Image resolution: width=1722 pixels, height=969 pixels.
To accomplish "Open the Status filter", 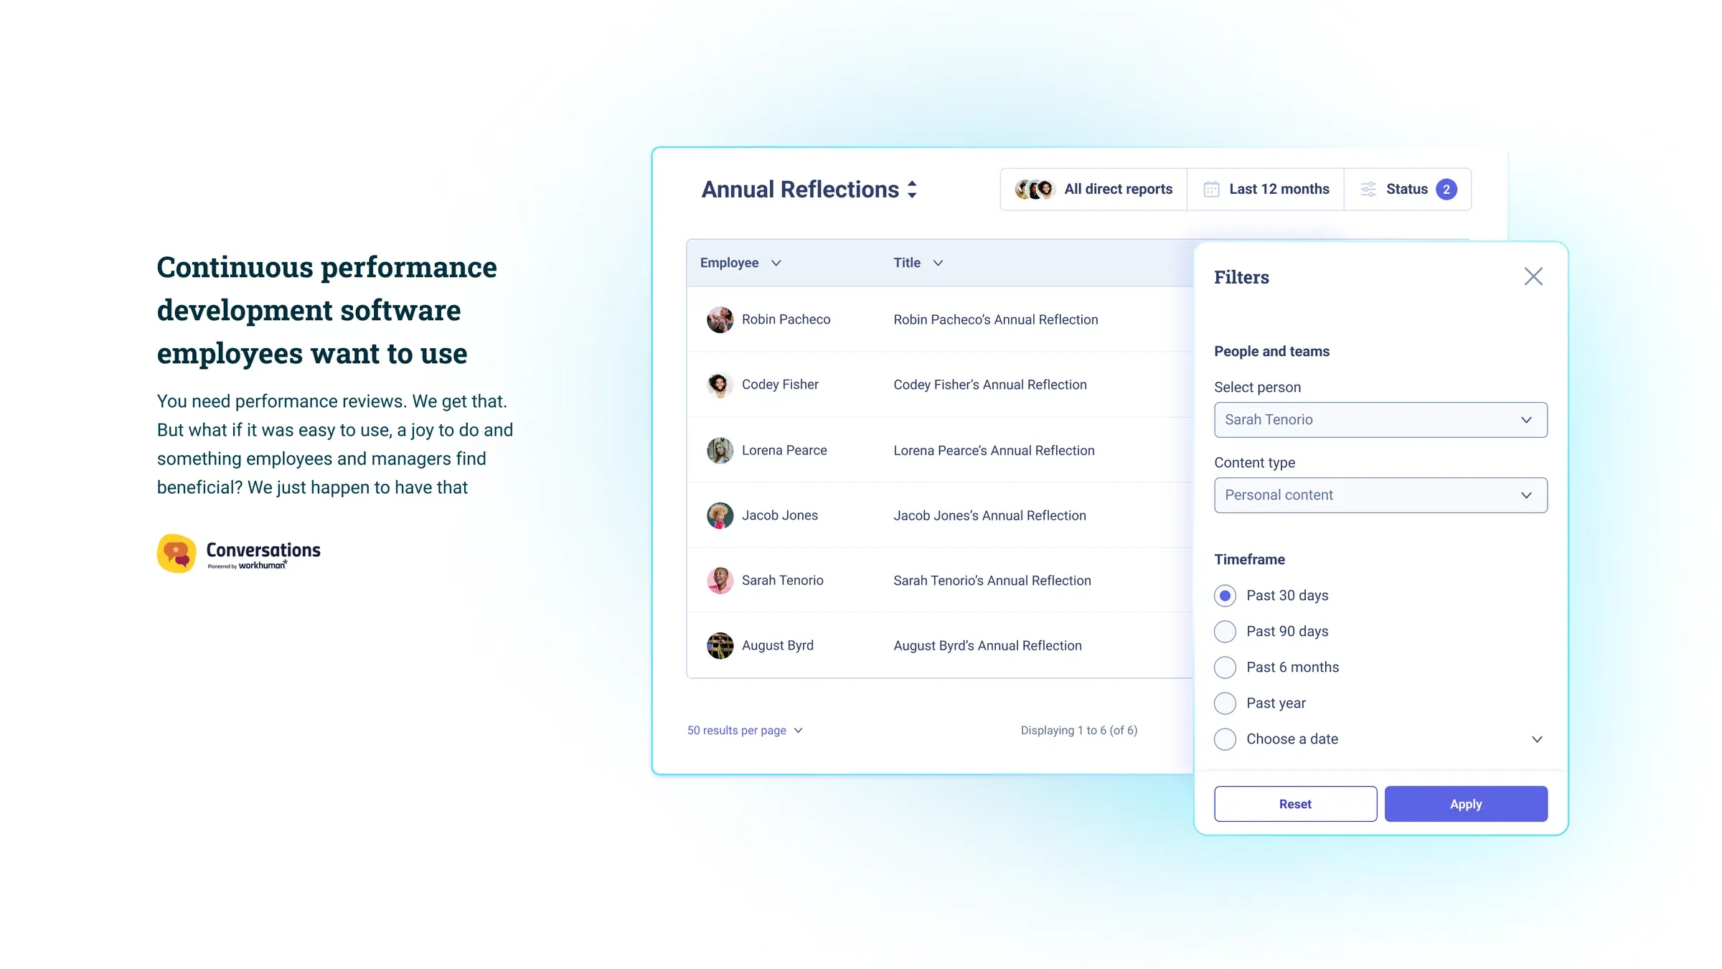I will coord(1408,189).
